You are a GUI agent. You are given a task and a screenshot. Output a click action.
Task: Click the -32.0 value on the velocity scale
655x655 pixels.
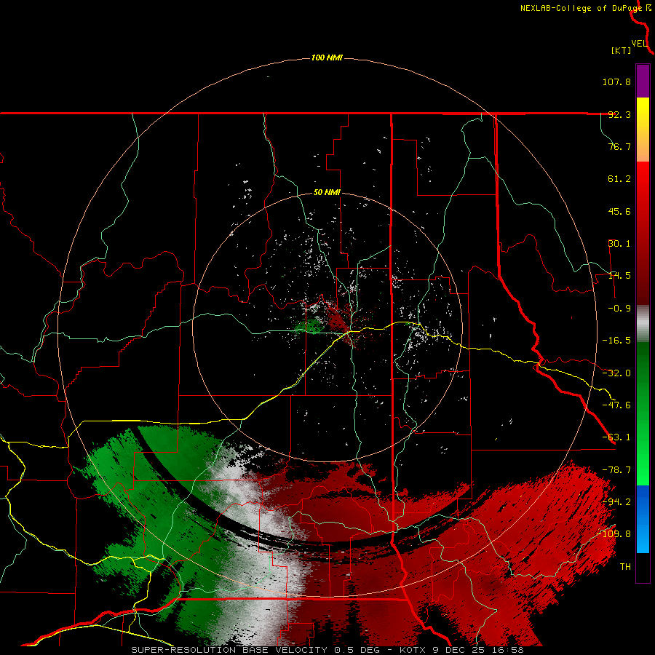(616, 373)
